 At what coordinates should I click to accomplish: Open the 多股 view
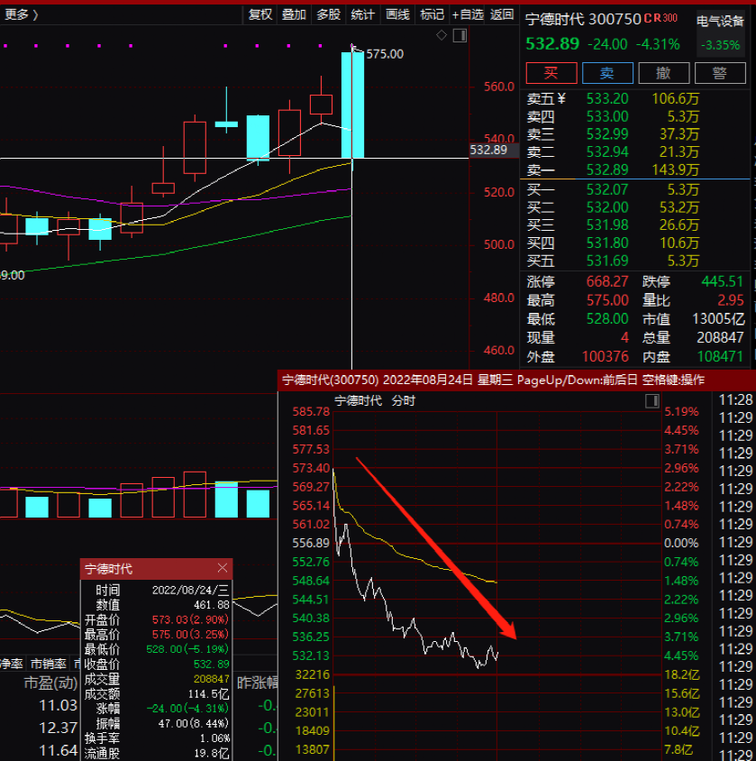[328, 14]
